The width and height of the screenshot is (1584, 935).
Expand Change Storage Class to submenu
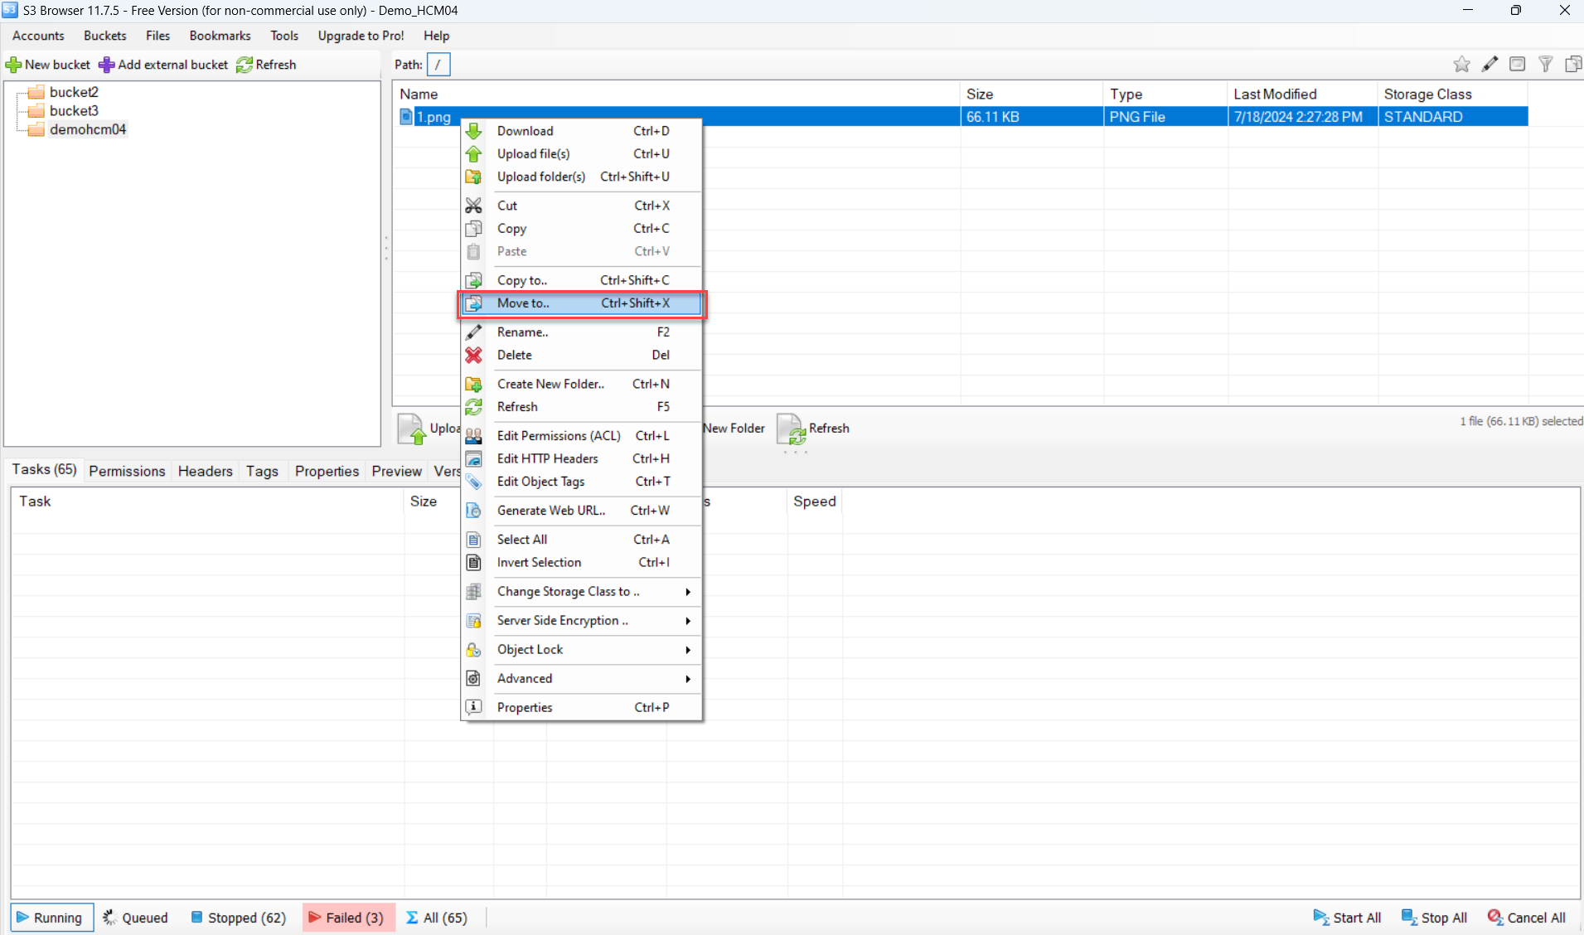click(x=687, y=592)
